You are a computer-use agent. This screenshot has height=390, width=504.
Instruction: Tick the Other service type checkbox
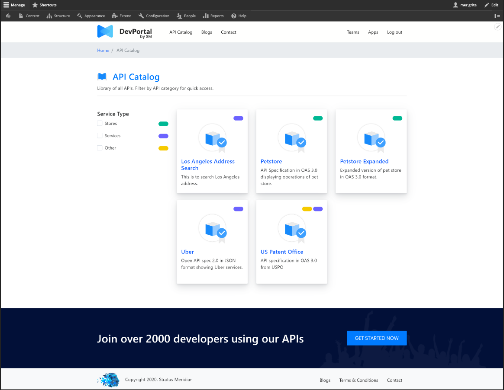click(x=100, y=148)
